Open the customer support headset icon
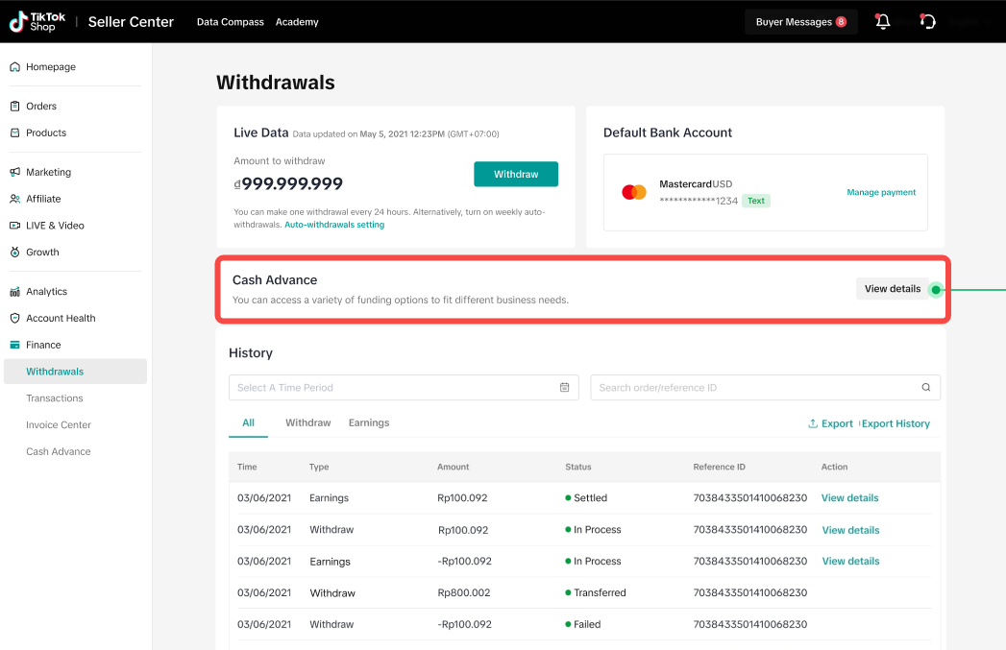The image size is (1006, 650). click(928, 22)
